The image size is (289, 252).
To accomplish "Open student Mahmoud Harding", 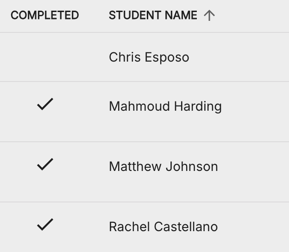I will tap(165, 107).
